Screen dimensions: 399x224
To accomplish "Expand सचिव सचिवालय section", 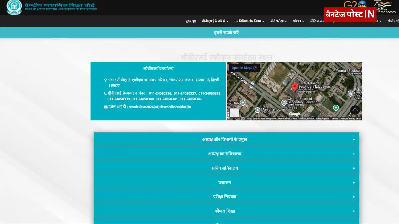I will pyautogui.click(x=226, y=168).
